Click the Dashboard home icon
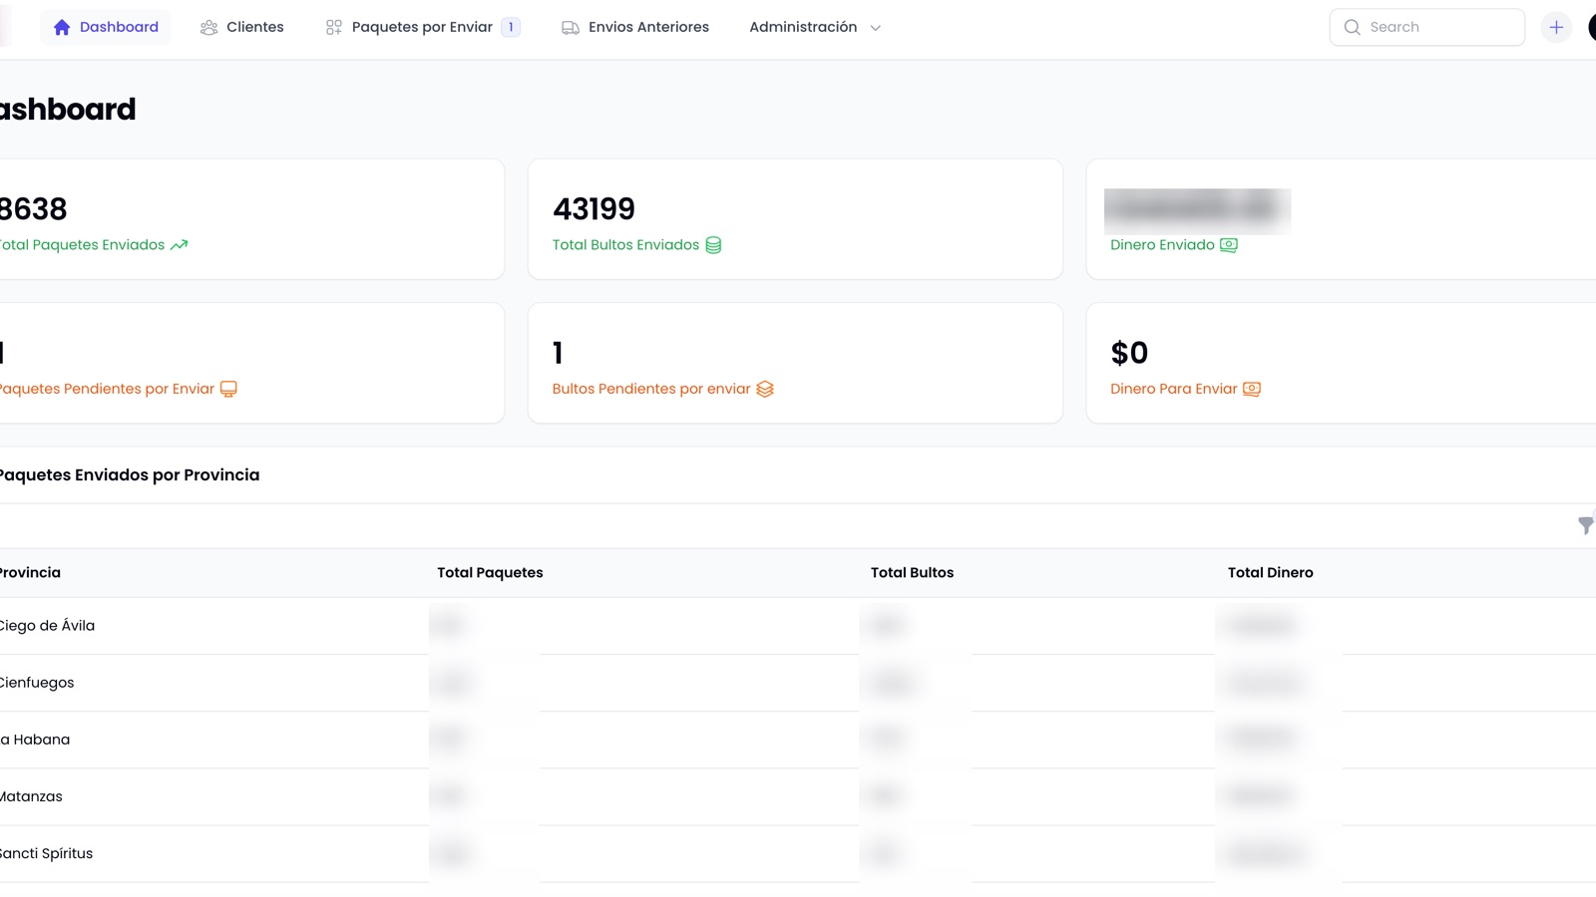Screen dimensions: 1596x897 62,27
